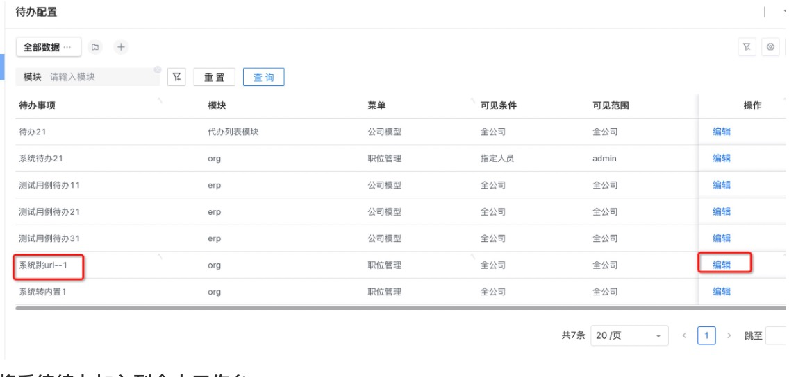This screenshot has height=377, width=805.
Task: Click the 待办事项 column header
Action: (37, 105)
